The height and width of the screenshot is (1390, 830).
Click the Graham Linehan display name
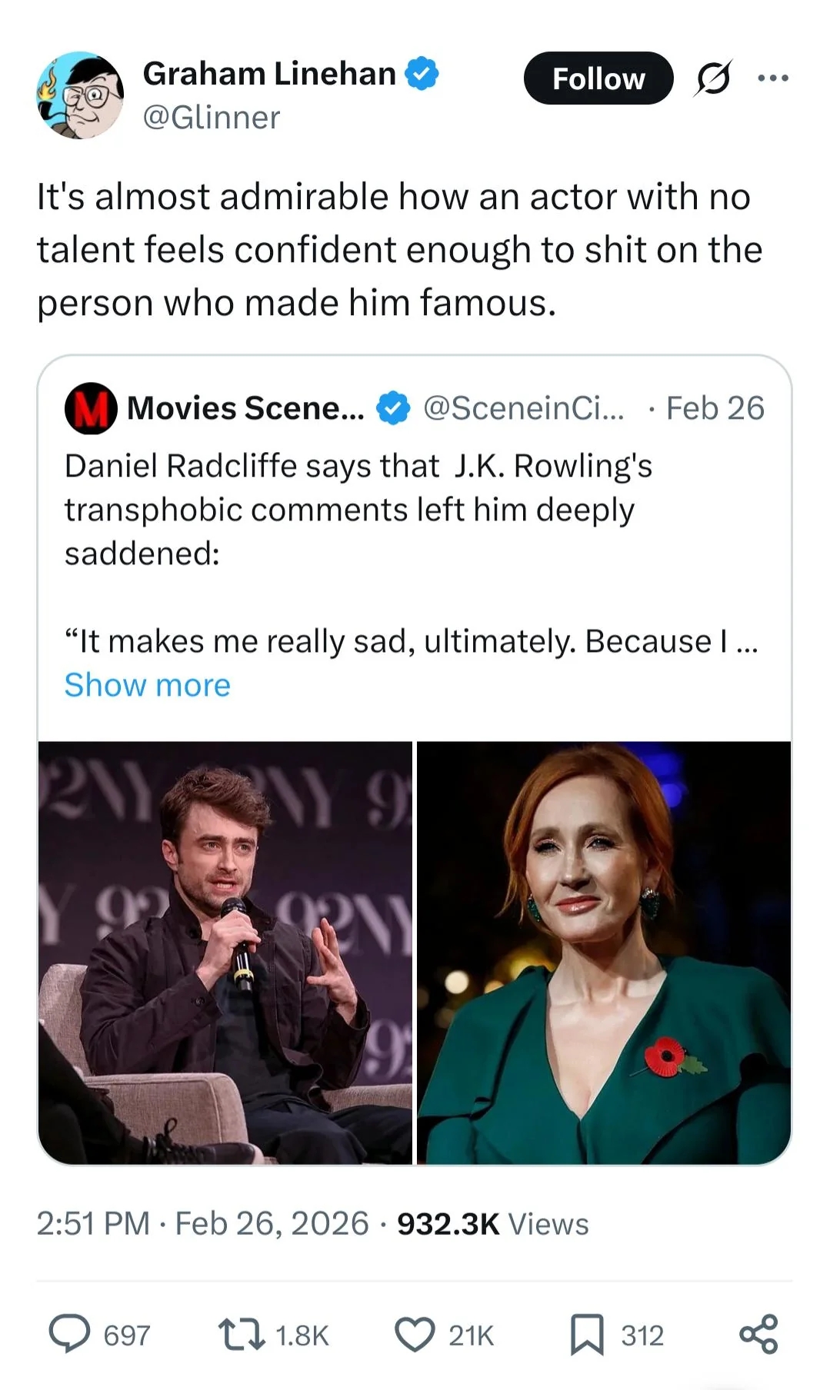(x=269, y=74)
